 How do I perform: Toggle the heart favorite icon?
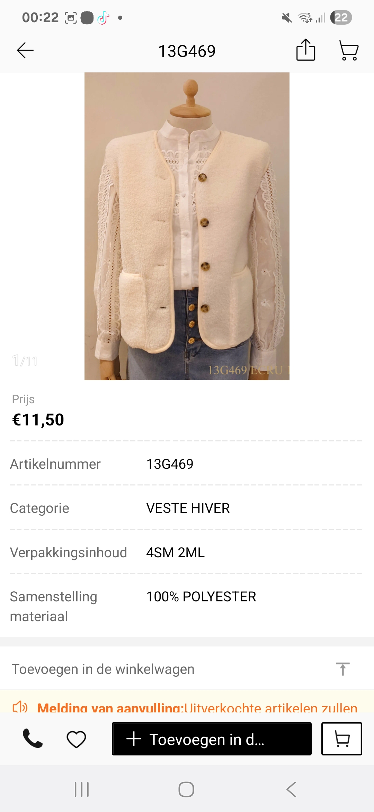tap(76, 739)
